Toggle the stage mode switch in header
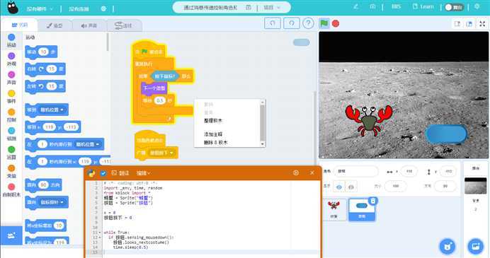This screenshot has height=258, width=490. click(x=454, y=7)
